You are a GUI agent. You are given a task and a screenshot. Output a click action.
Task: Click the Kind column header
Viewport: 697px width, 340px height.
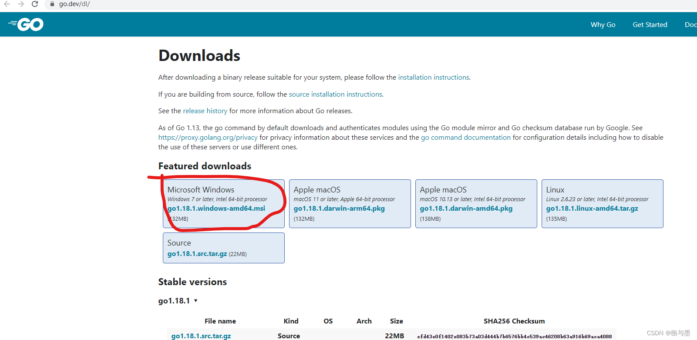(291, 321)
